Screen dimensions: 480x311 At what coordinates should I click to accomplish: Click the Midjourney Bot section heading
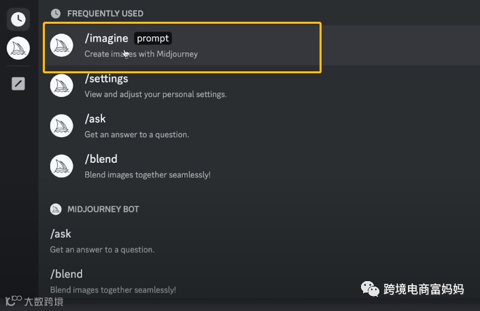pyautogui.click(x=103, y=209)
